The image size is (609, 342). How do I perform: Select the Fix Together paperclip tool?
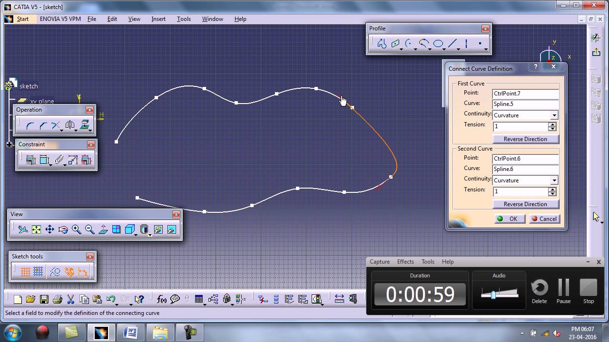(59, 160)
